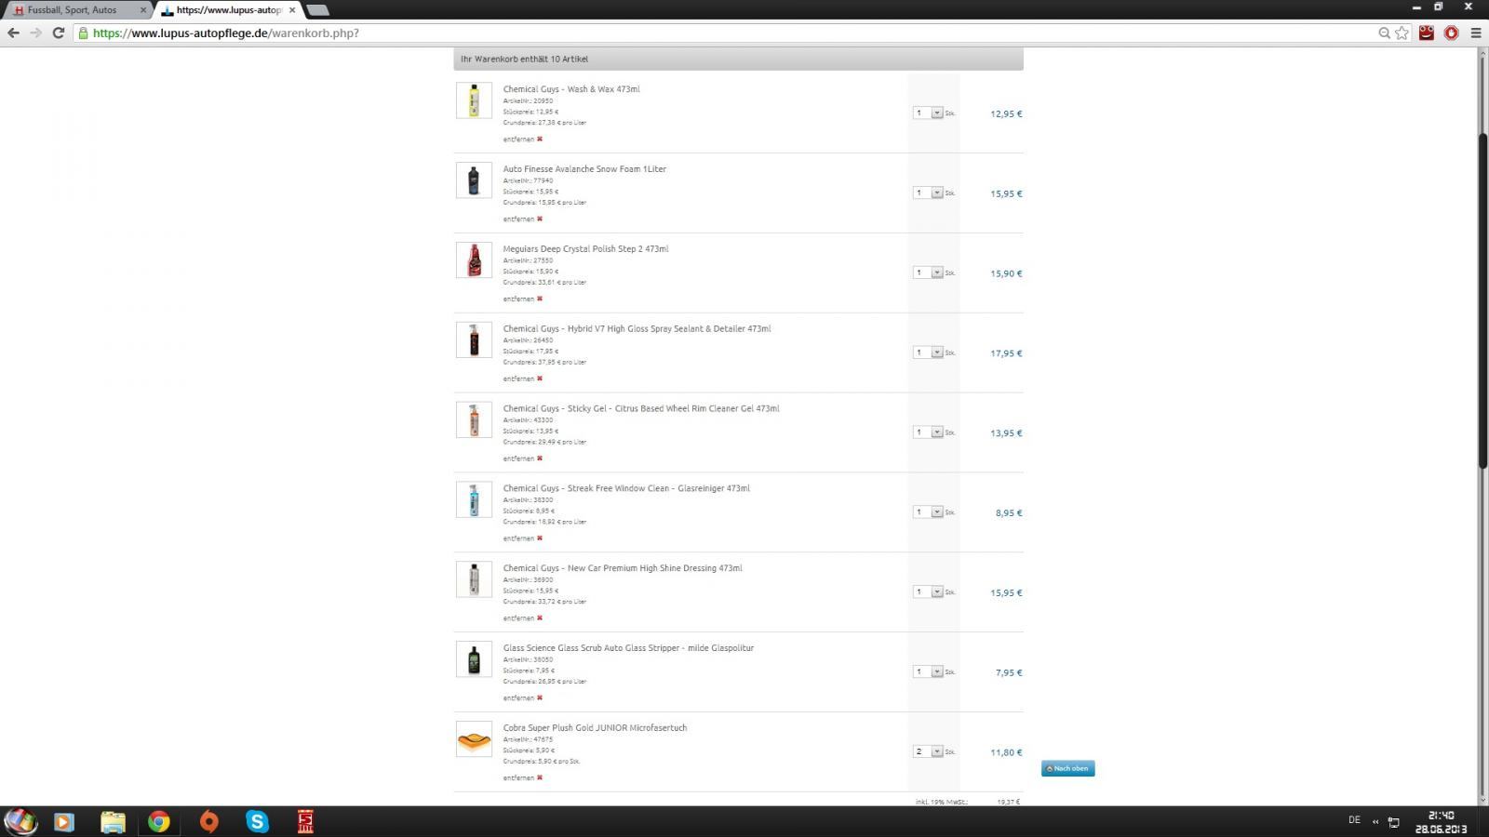Image resolution: width=1489 pixels, height=837 pixels.
Task: Open Streak Free Window Clean Glasreiniger link
Action: (x=626, y=488)
